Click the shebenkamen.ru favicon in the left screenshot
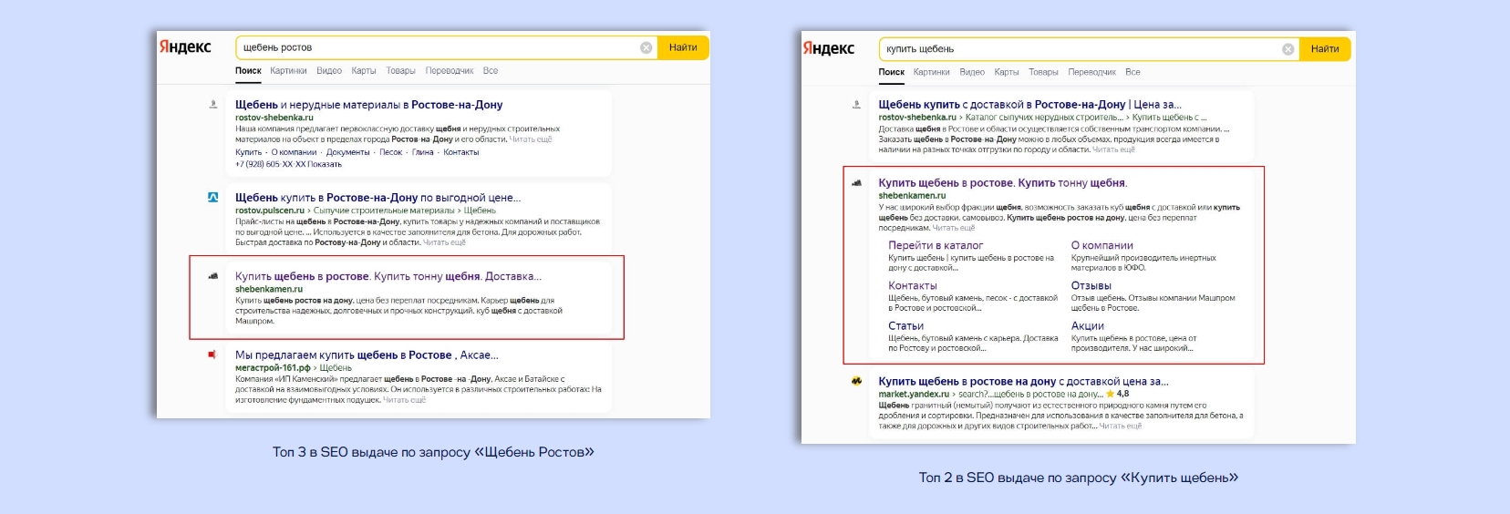The height and width of the screenshot is (514, 1510). pos(212,275)
